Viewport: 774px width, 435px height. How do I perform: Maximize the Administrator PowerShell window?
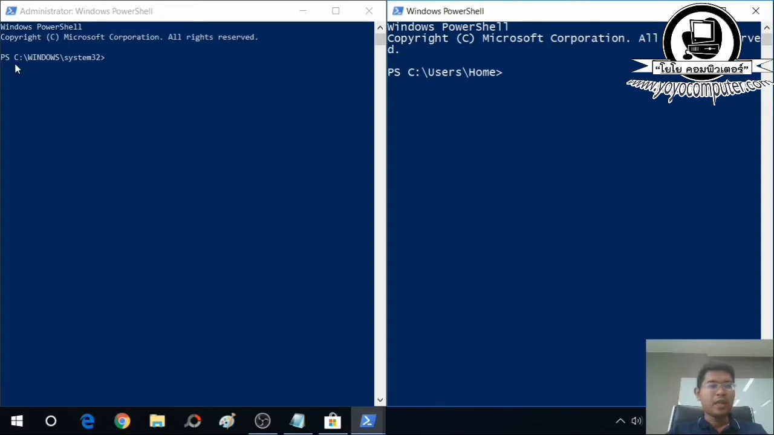click(336, 11)
